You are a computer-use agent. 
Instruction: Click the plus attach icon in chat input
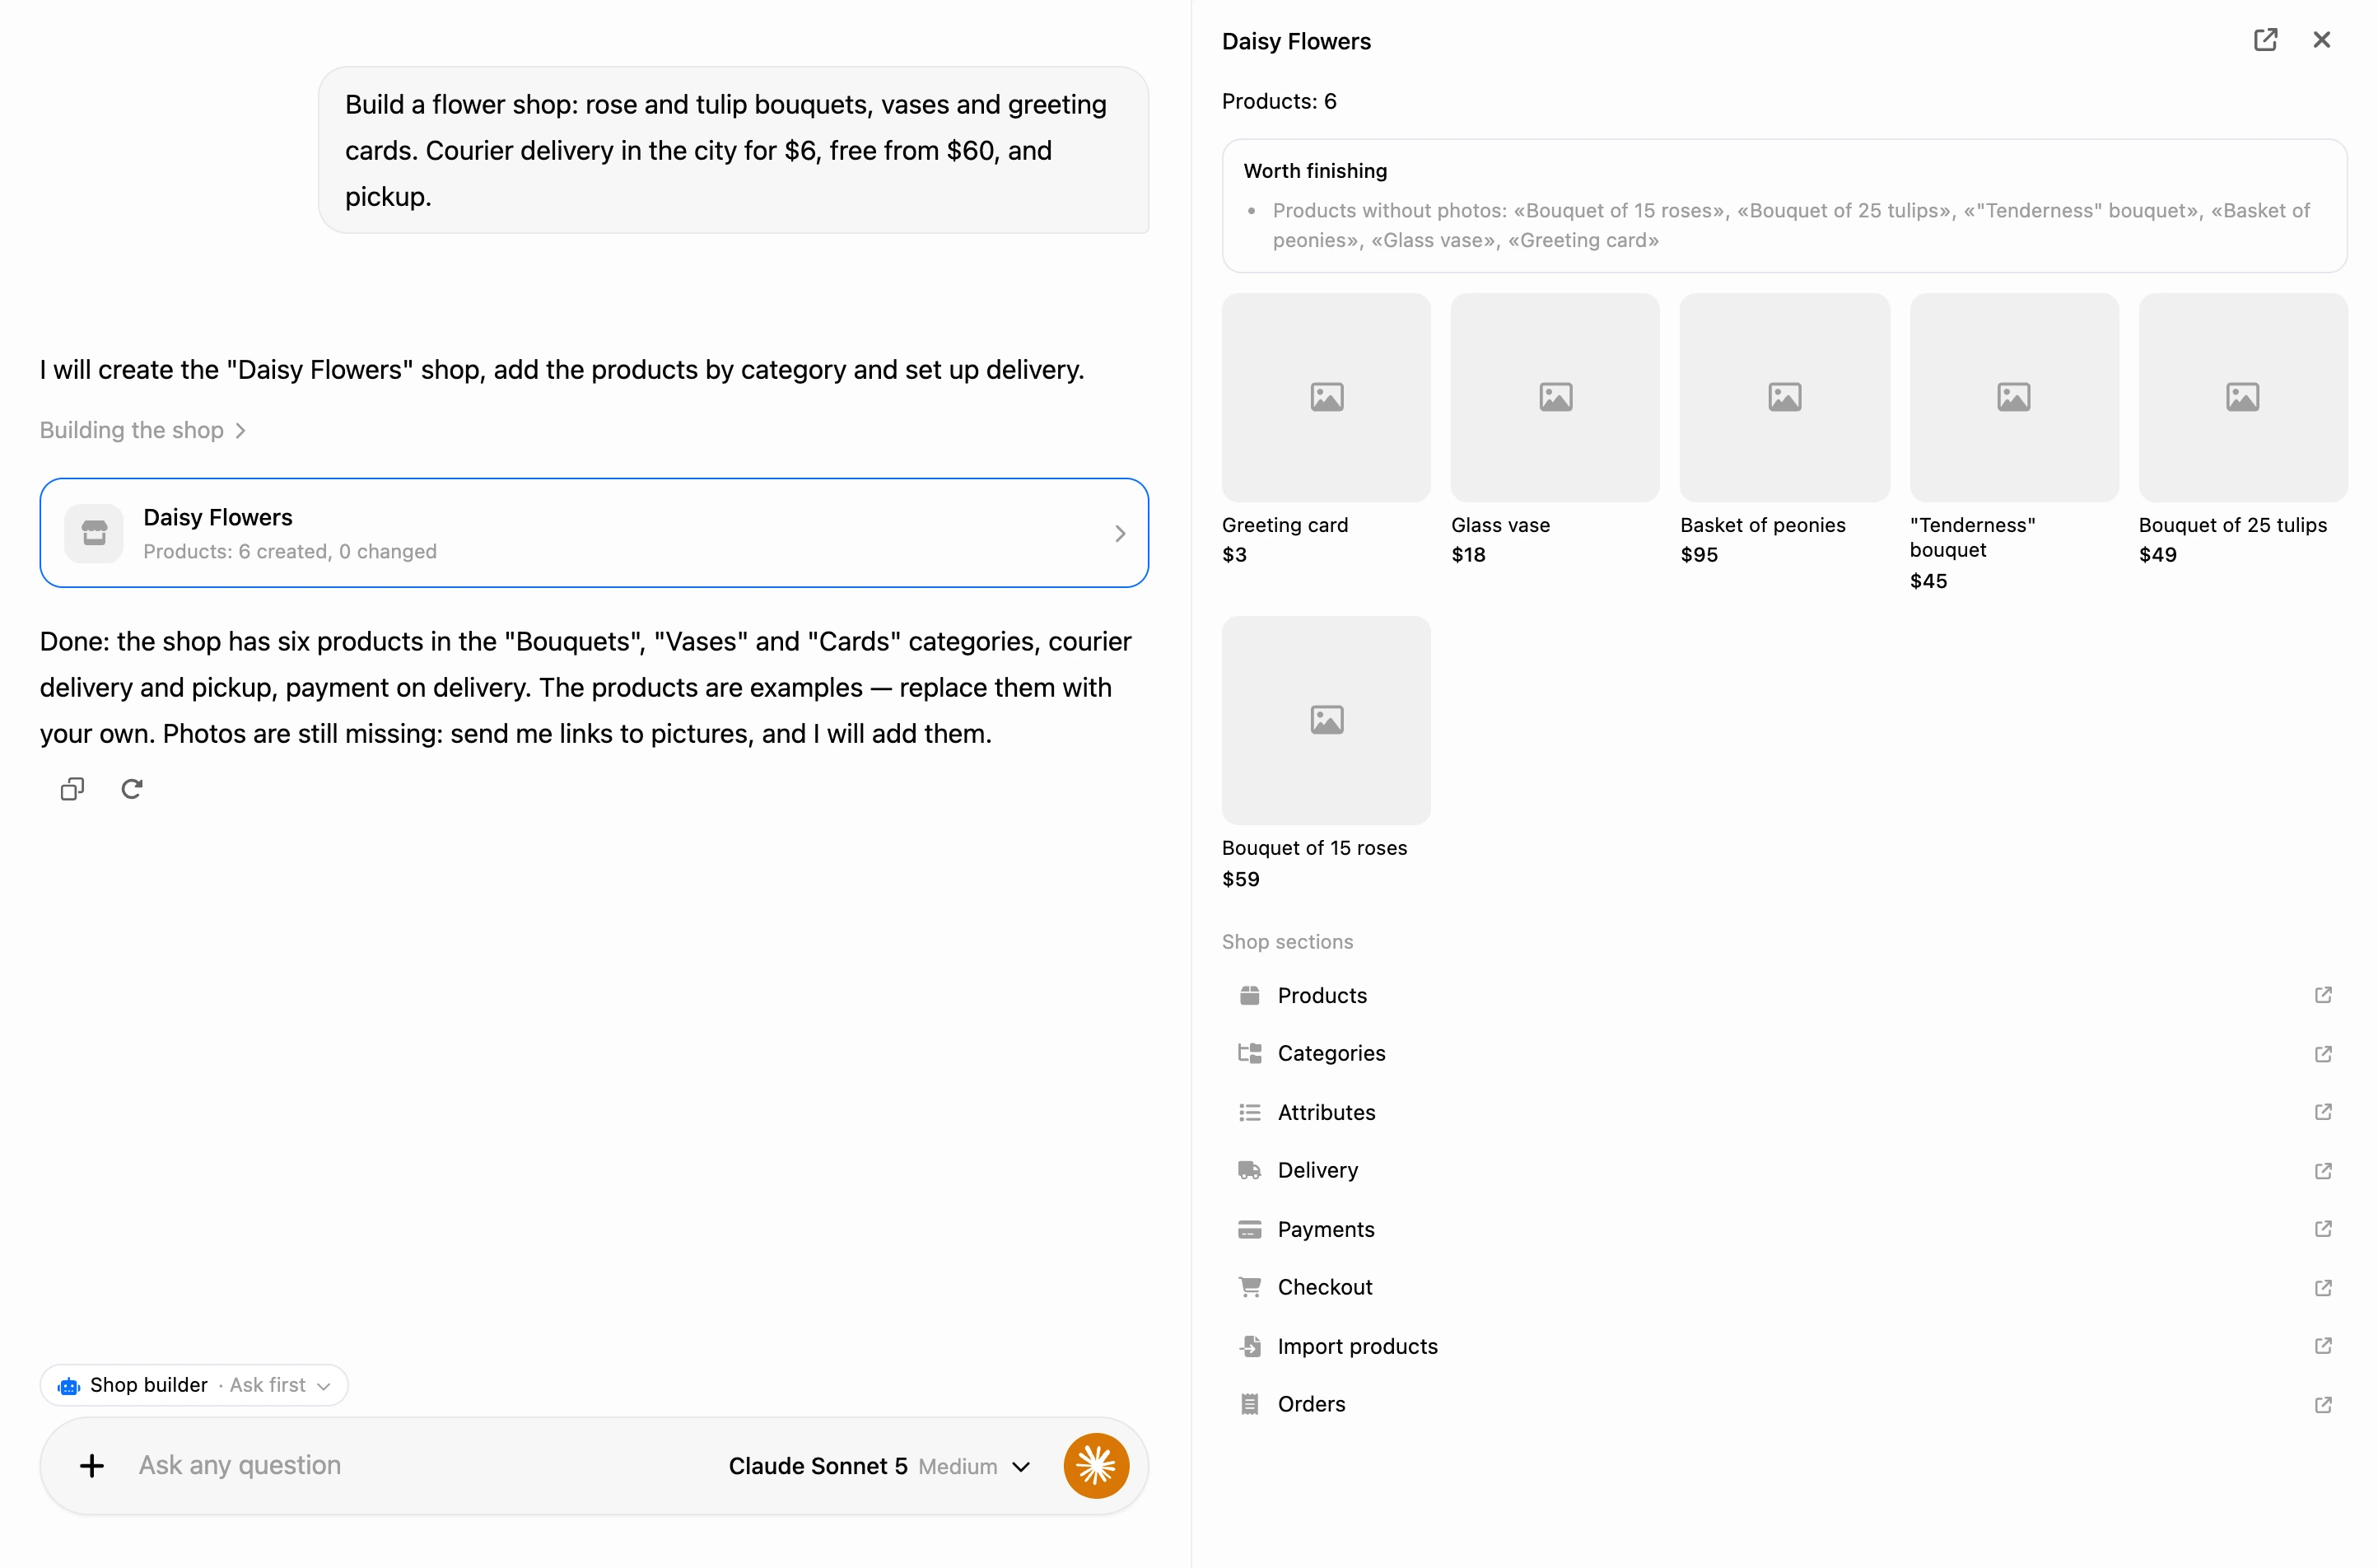point(92,1466)
